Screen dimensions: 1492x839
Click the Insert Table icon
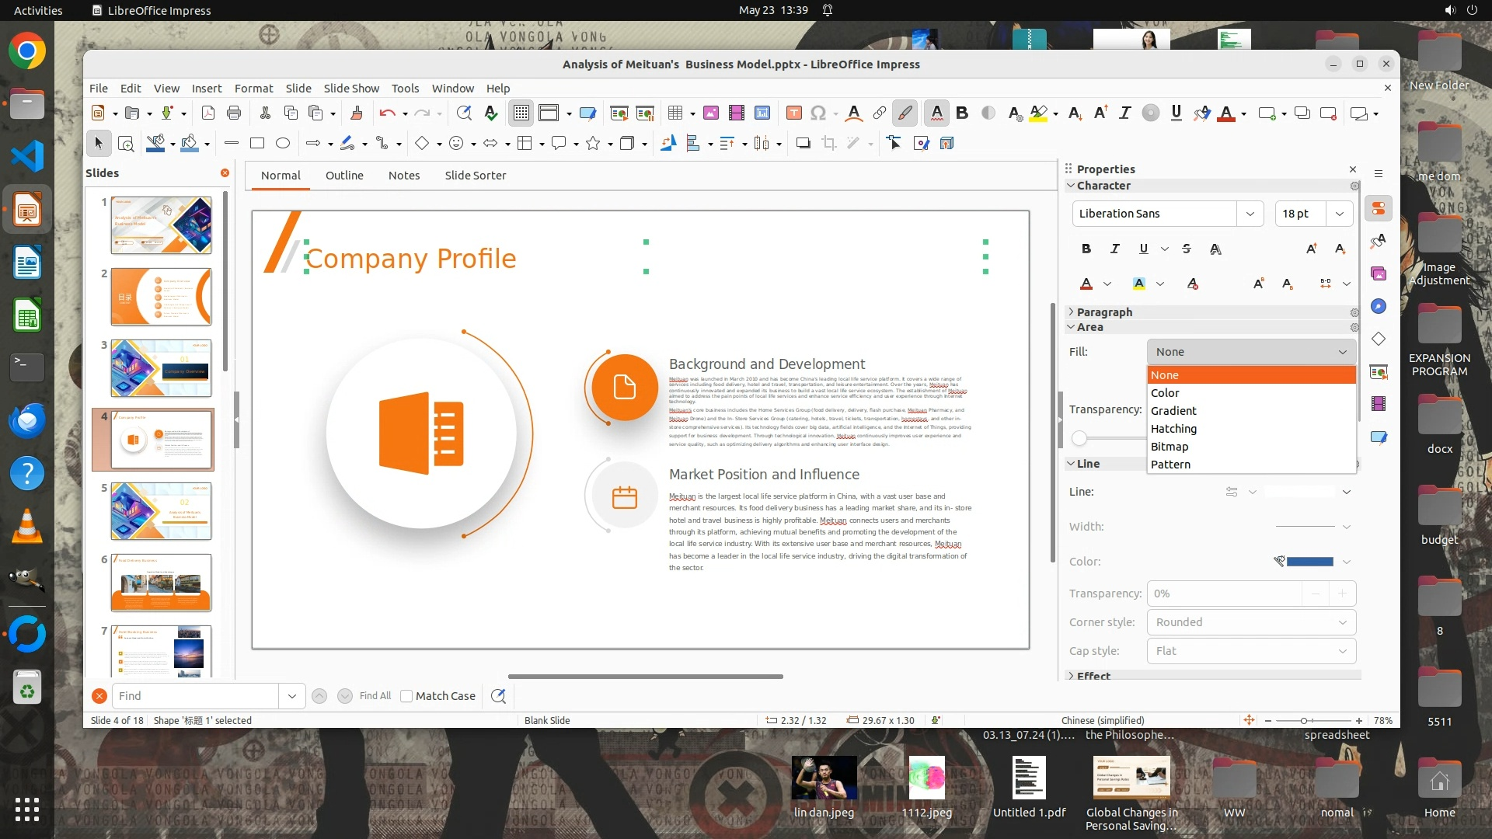pos(675,113)
